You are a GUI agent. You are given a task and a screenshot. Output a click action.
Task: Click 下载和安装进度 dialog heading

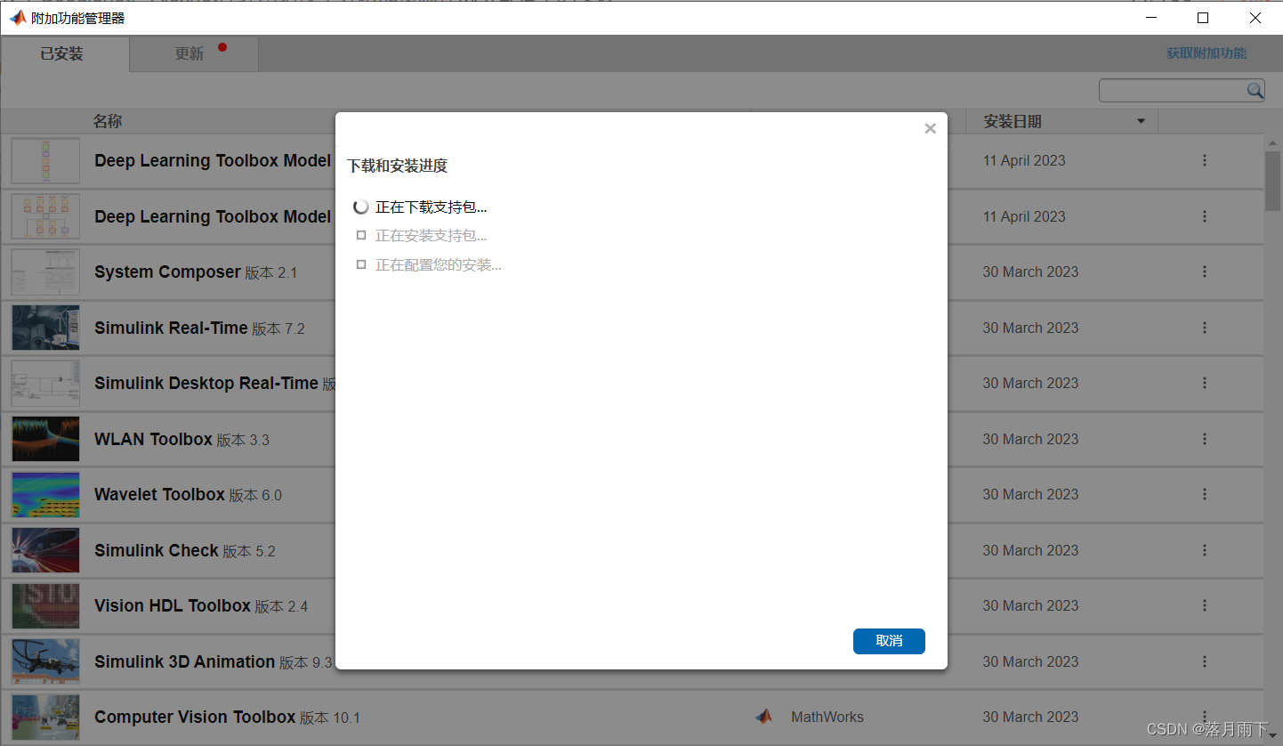pyautogui.click(x=397, y=166)
